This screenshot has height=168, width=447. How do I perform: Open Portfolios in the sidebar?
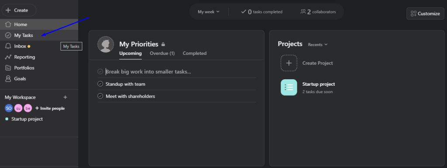[39, 67]
